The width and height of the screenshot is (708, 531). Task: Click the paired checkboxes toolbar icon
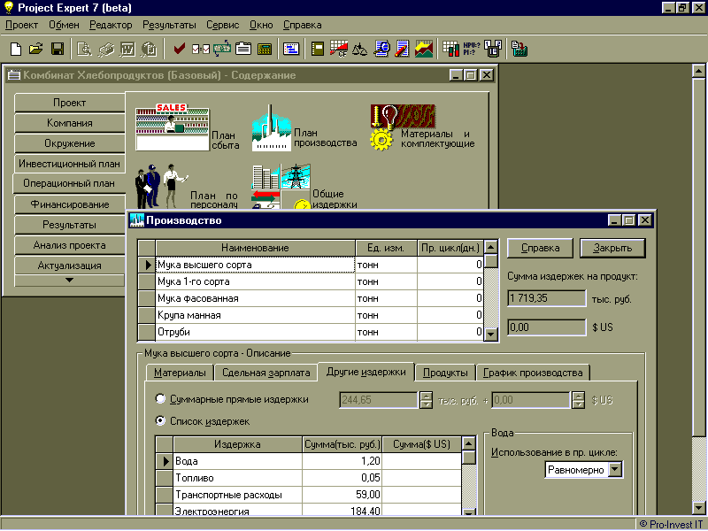(x=201, y=49)
